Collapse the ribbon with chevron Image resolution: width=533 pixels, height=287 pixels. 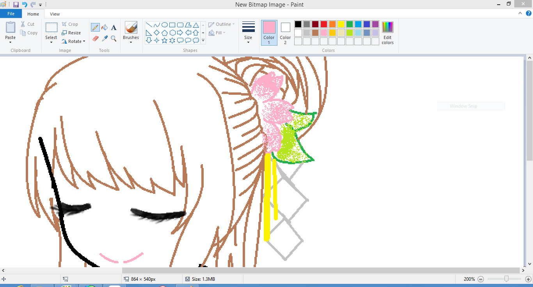[x=520, y=13]
